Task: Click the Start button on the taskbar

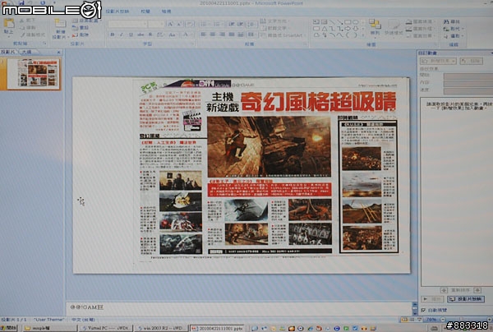Action: tap(8, 328)
